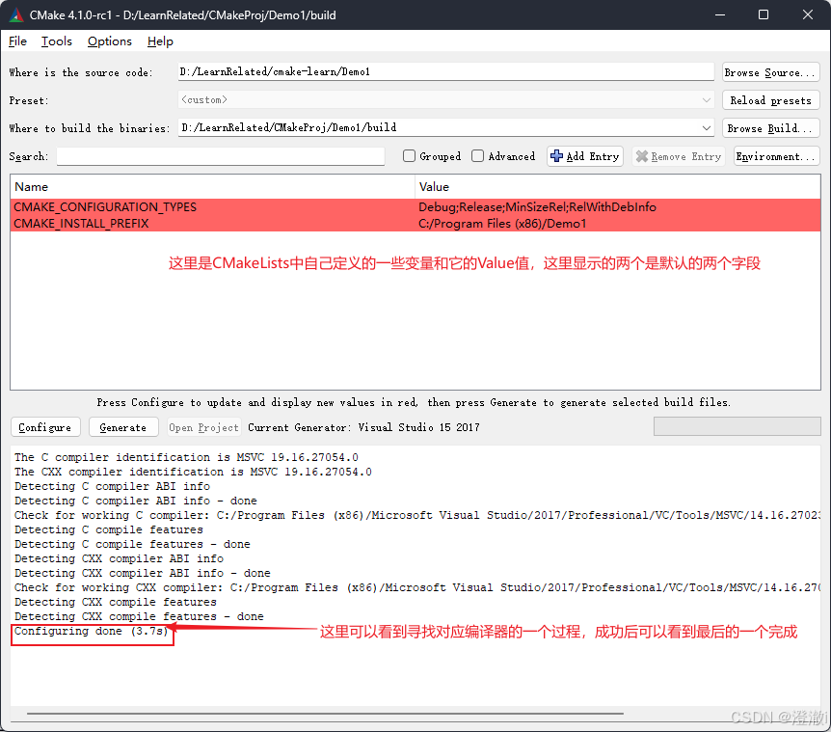Enable the Grouped checkbox
This screenshot has height=732, width=831.
click(409, 156)
